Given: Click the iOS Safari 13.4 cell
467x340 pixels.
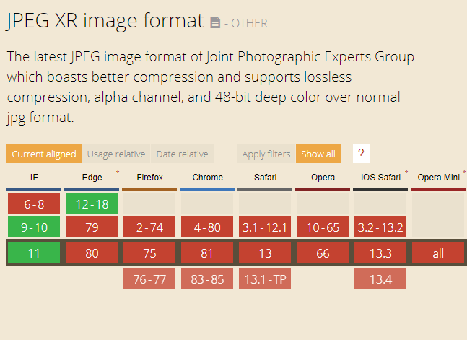Looking at the screenshot, I should tap(380, 279).
